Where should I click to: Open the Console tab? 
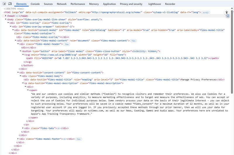pyautogui.click(x=35, y=4)
